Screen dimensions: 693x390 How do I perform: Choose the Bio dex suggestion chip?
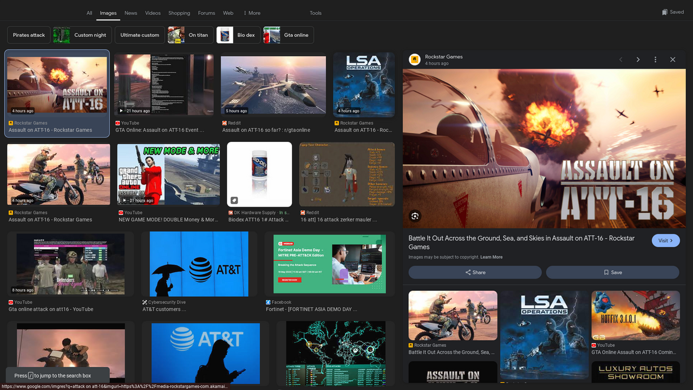[238, 35]
